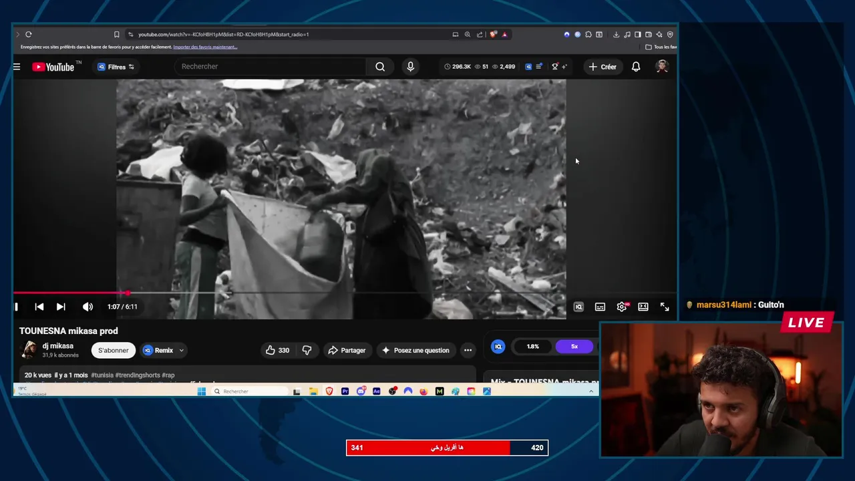Bookmark this page icon in address bar

click(x=116, y=34)
